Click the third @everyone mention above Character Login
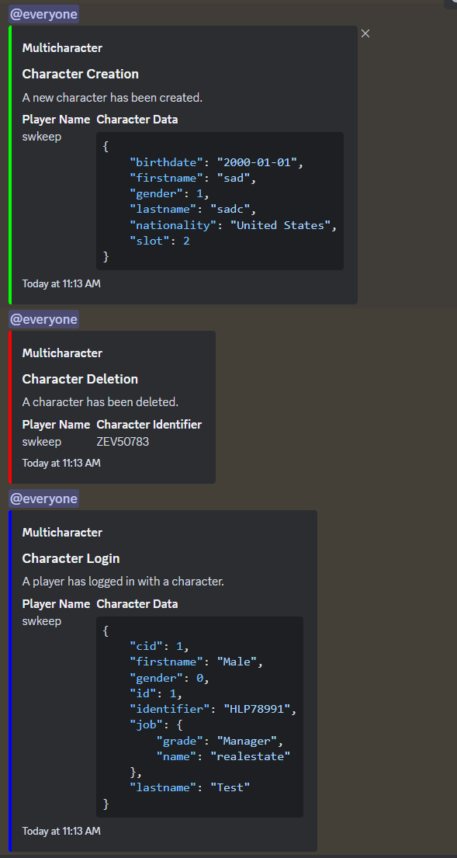The image size is (457, 858). point(43,498)
